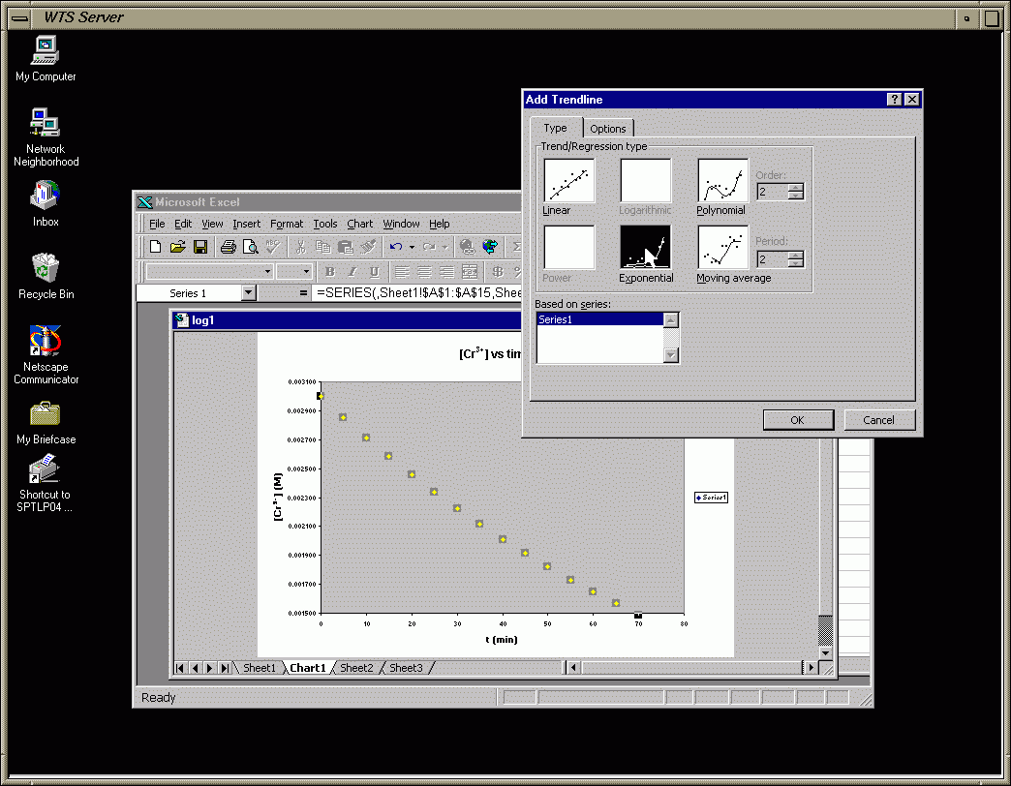The image size is (1011, 786).
Task: Open the Chart menu
Action: [359, 224]
